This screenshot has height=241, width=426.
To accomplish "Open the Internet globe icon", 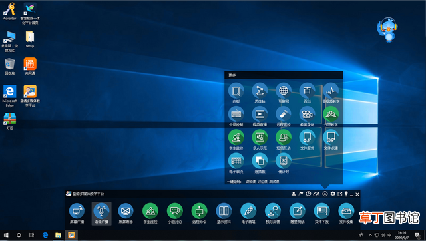I will (284, 91).
